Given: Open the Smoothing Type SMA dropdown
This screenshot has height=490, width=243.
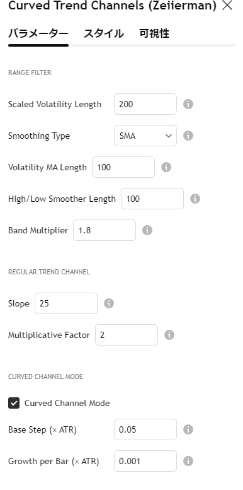Looking at the screenshot, I should click(x=145, y=136).
